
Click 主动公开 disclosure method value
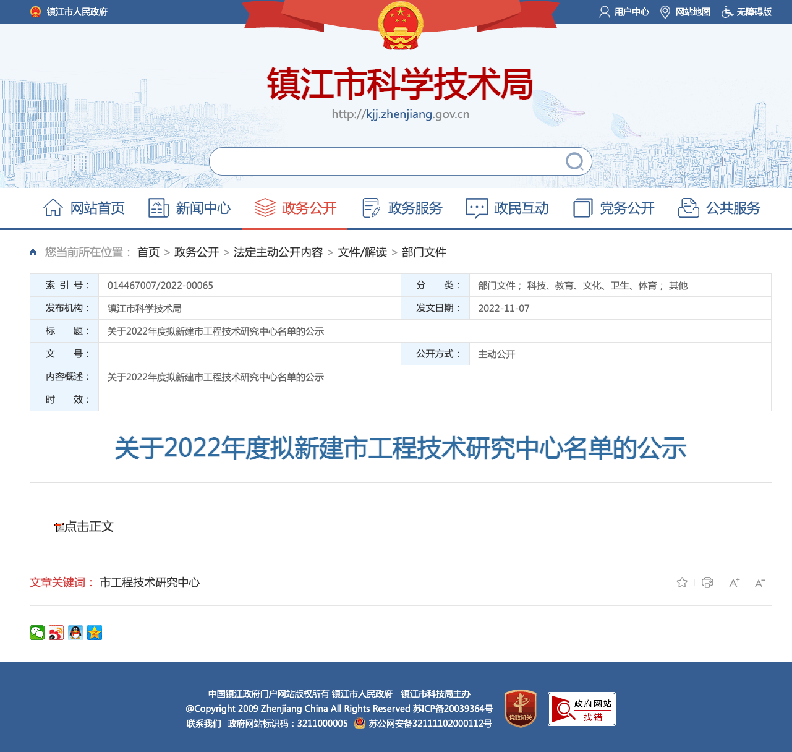pyautogui.click(x=496, y=354)
